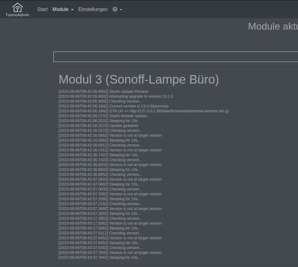Click the Module aktu page title

[273, 26]
